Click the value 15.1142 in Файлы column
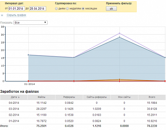The width and height of the screenshot is (166, 130). coord(41,103)
